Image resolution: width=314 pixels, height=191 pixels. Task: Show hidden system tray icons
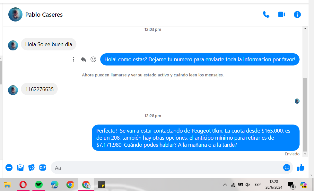225,185
